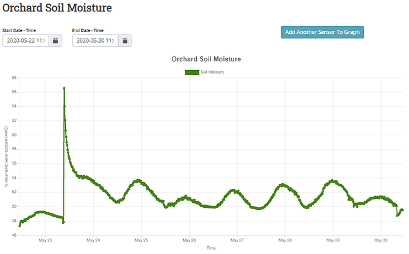The image size is (409, 254).
Task: Click the chart title above the legend
Action: pyautogui.click(x=206, y=59)
